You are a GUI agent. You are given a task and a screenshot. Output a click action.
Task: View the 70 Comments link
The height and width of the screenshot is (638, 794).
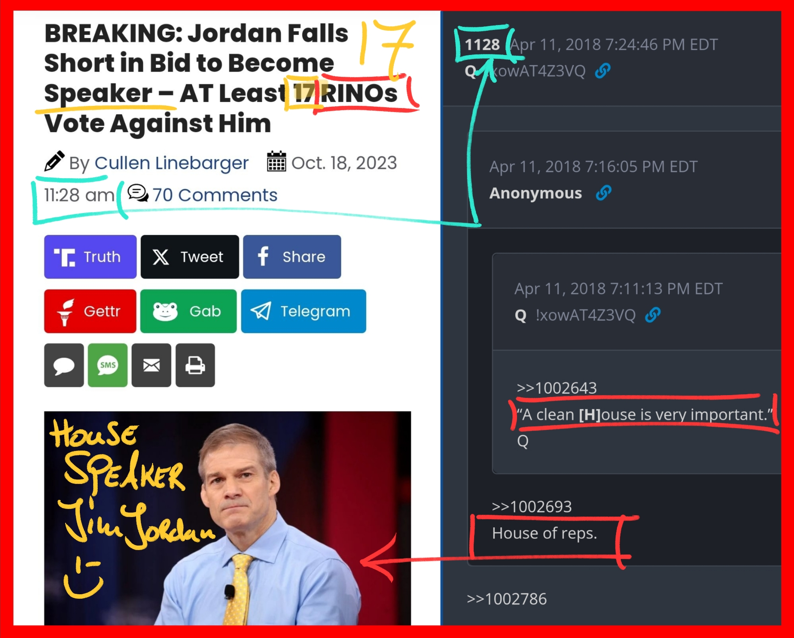tap(215, 195)
